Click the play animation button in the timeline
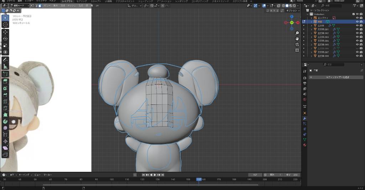The image size is (365, 190). click(155, 175)
